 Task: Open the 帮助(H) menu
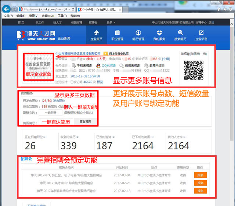pos(75,16)
